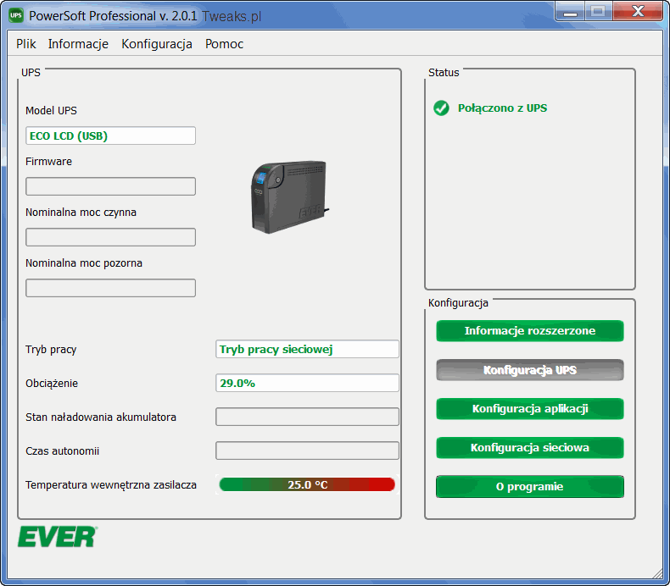Image resolution: width=670 pixels, height=586 pixels.
Task: Click the Stan naładowania akumulatora field
Action: (307, 417)
